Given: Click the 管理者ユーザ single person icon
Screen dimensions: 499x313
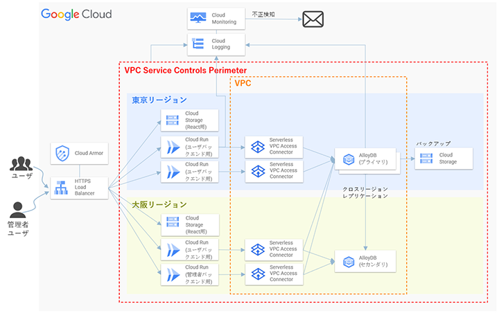Looking at the screenshot, I should 18,210.
